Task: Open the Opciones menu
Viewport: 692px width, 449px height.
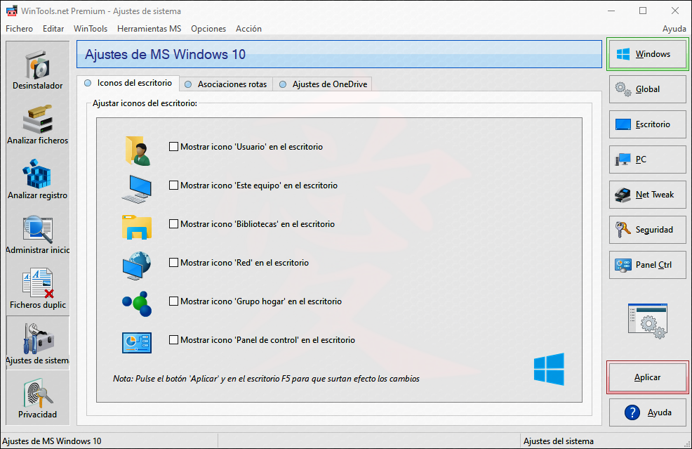Action: (208, 29)
